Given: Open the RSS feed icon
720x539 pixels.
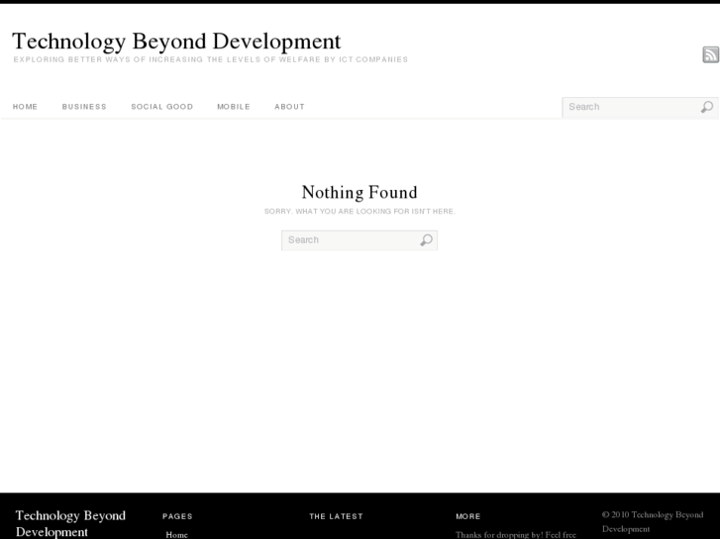Looking at the screenshot, I should click(x=711, y=54).
